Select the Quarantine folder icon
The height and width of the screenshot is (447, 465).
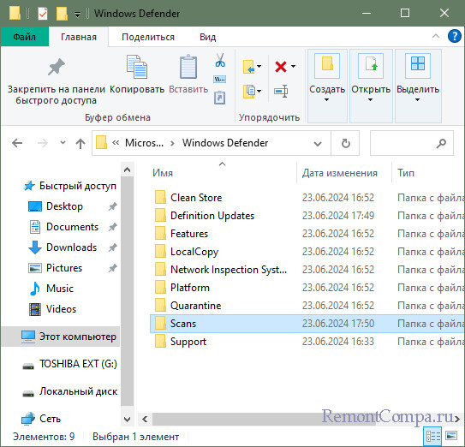point(160,305)
